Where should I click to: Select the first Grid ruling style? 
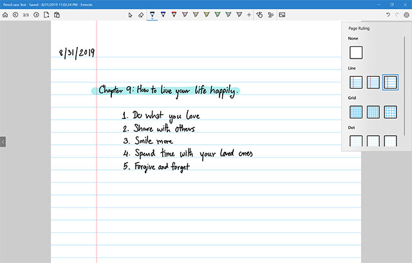coord(356,112)
